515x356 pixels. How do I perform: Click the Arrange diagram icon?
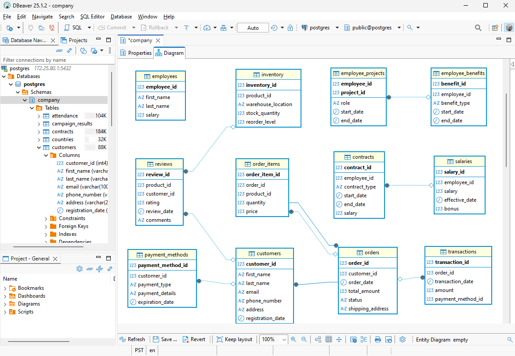(x=318, y=340)
